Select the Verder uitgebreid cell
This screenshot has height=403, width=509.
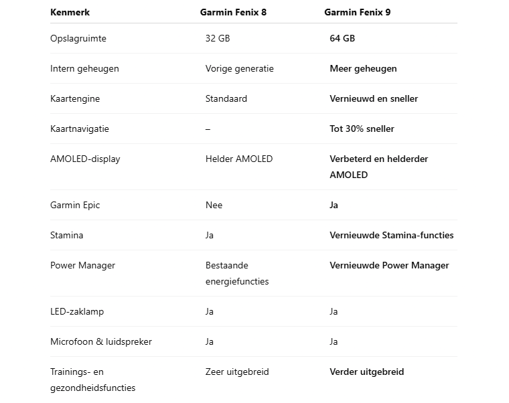(x=367, y=372)
